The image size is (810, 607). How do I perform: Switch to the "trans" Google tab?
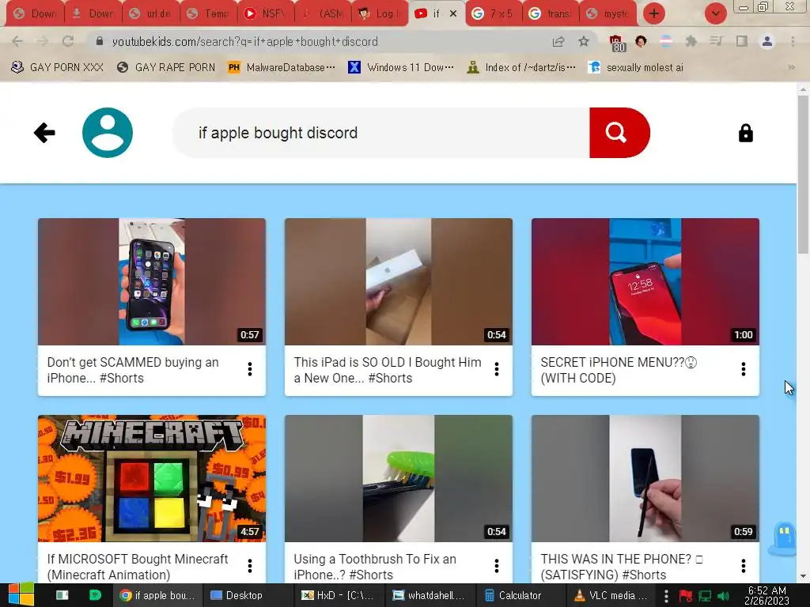551,13
